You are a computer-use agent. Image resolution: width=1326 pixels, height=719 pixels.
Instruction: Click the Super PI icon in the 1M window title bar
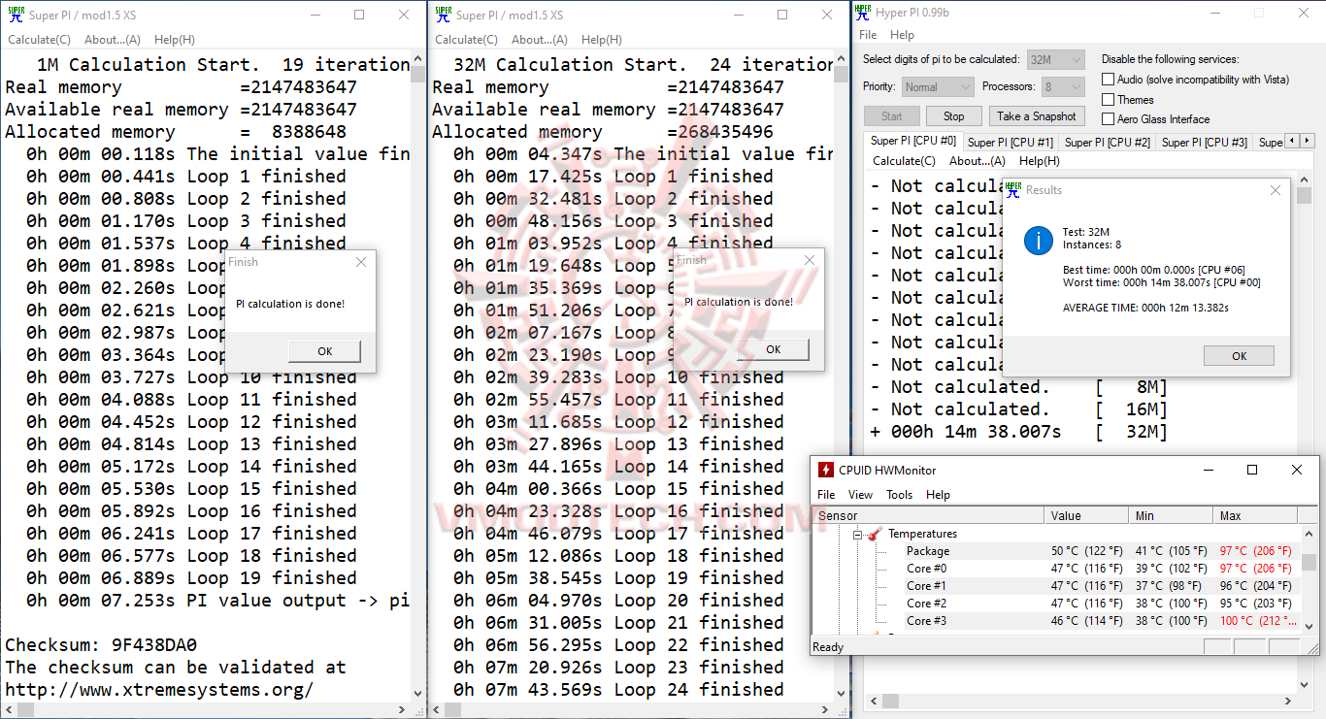17,15
